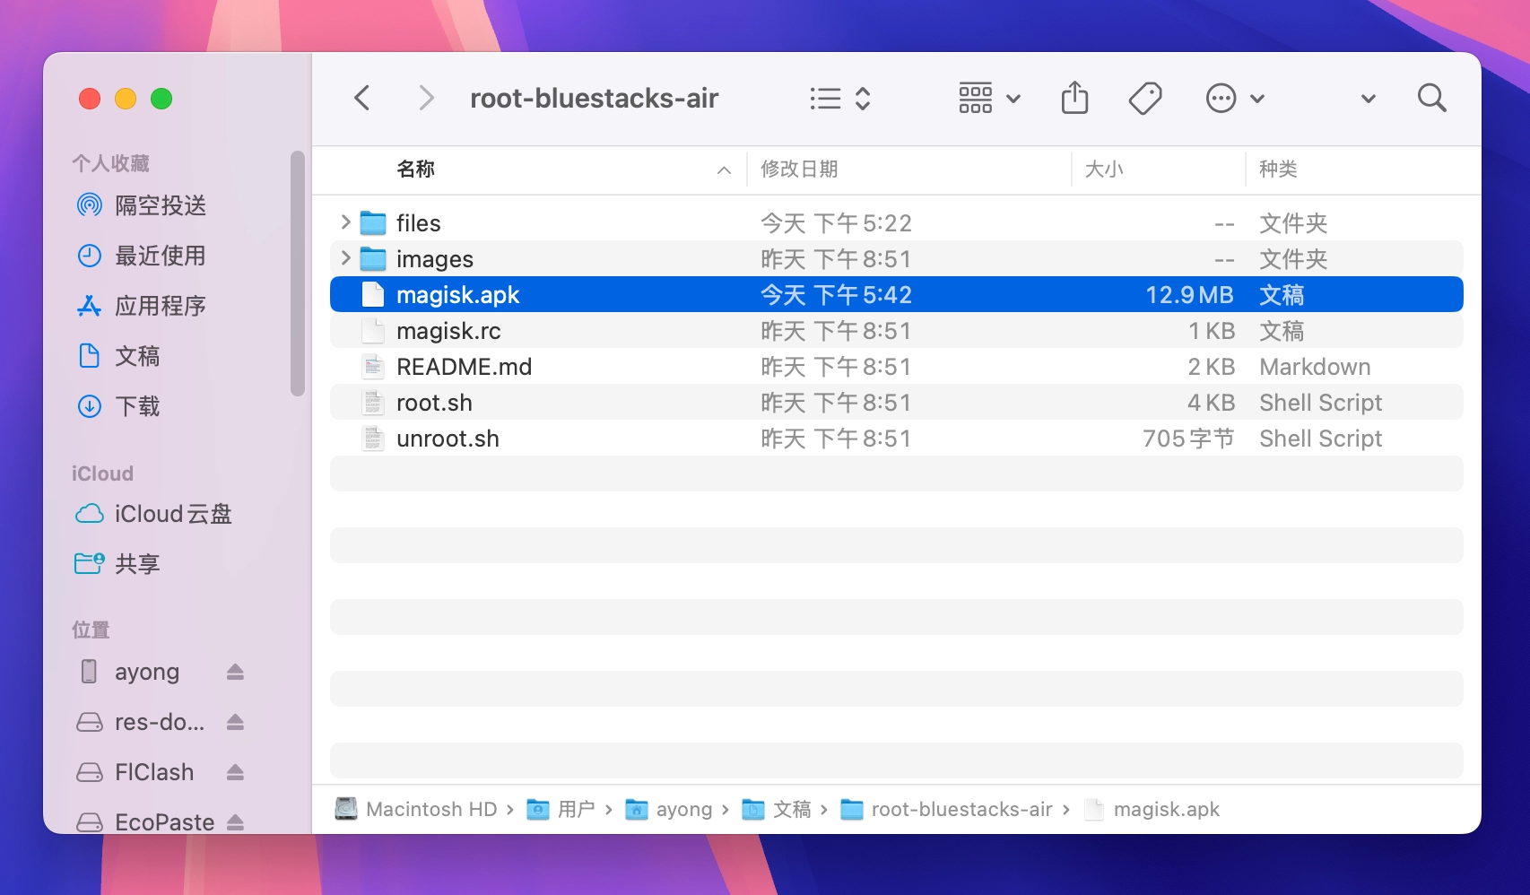Go forward using the forward arrow

pyautogui.click(x=426, y=98)
